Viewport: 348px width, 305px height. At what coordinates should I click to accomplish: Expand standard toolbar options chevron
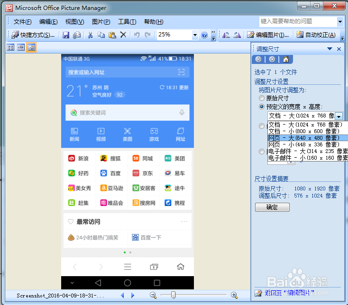[x=213, y=36]
